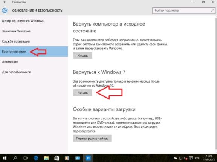
Task: Click network icon in system tray
Action: click(x=180, y=158)
